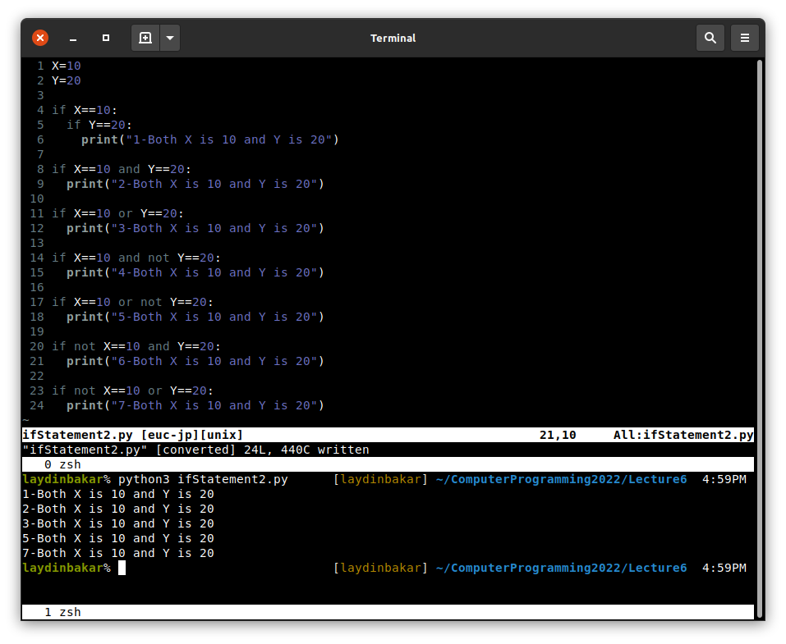Click the 'python3 ifStatement2.py' command text
This screenshot has height=644, width=786.
pyautogui.click(x=203, y=479)
